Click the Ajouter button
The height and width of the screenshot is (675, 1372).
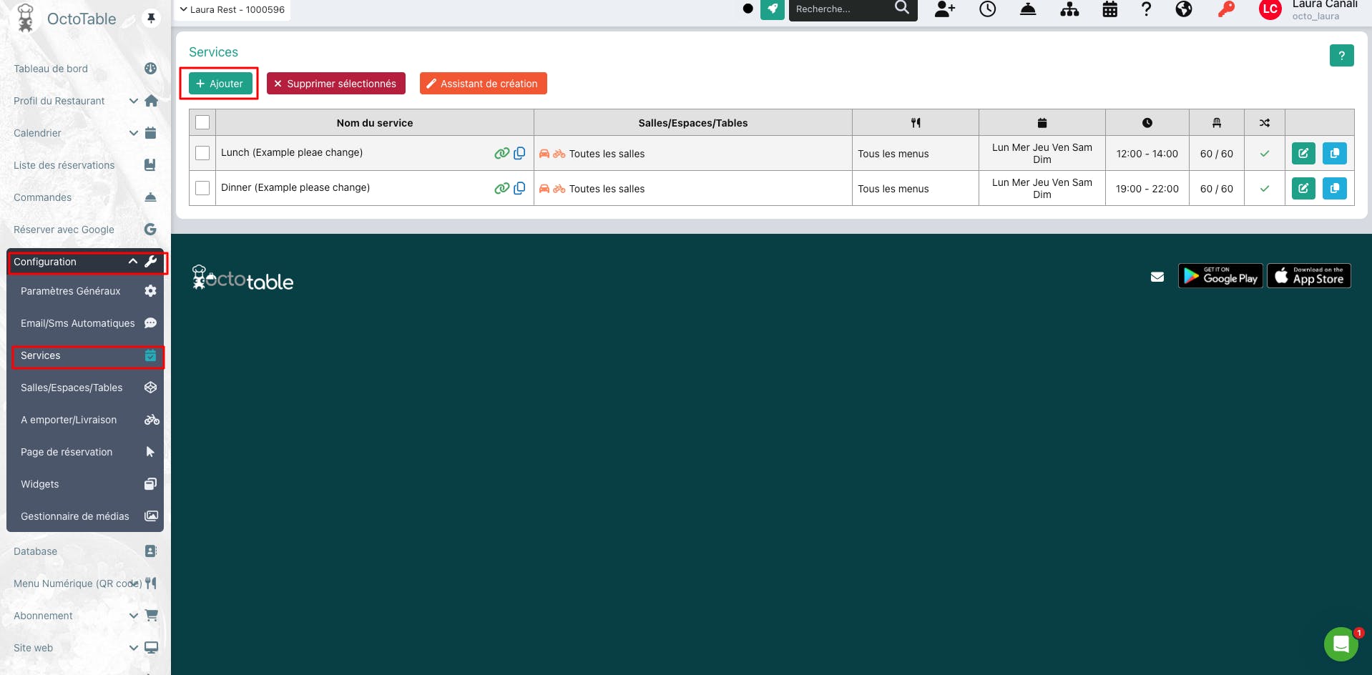[x=220, y=84]
